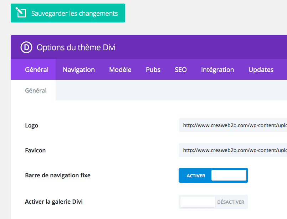Viewport: 287px width, 219px height.
Task: Switch to the Modèle tab
Action: (120, 70)
